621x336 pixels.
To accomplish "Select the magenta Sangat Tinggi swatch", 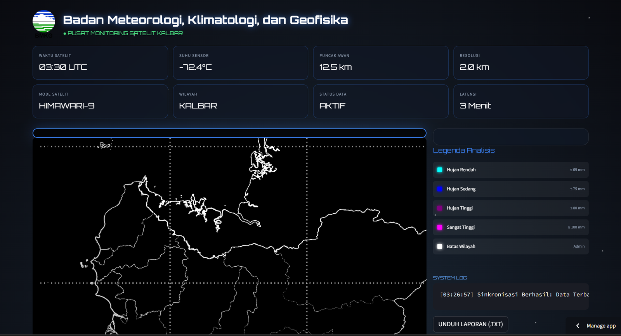I will [439, 227].
